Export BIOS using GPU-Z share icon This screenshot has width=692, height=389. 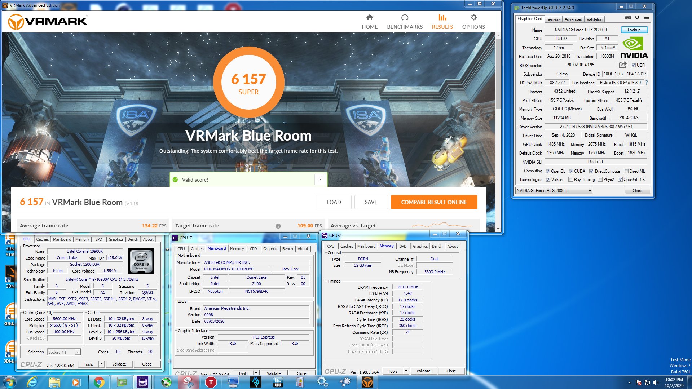point(623,65)
